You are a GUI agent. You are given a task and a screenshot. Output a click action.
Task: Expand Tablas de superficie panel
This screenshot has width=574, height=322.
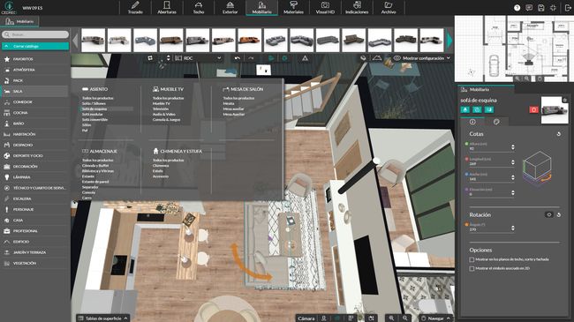[x=102, y=318]
